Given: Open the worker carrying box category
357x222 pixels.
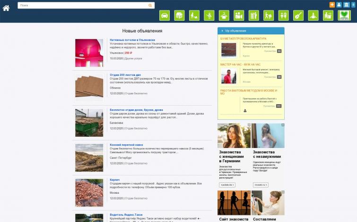Looking at the screenshot, I should pos(269,16).
